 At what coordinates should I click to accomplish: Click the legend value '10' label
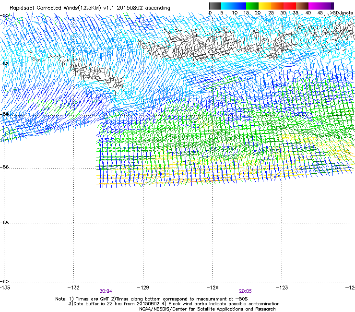pyautogui.click(x=235, y=13)
